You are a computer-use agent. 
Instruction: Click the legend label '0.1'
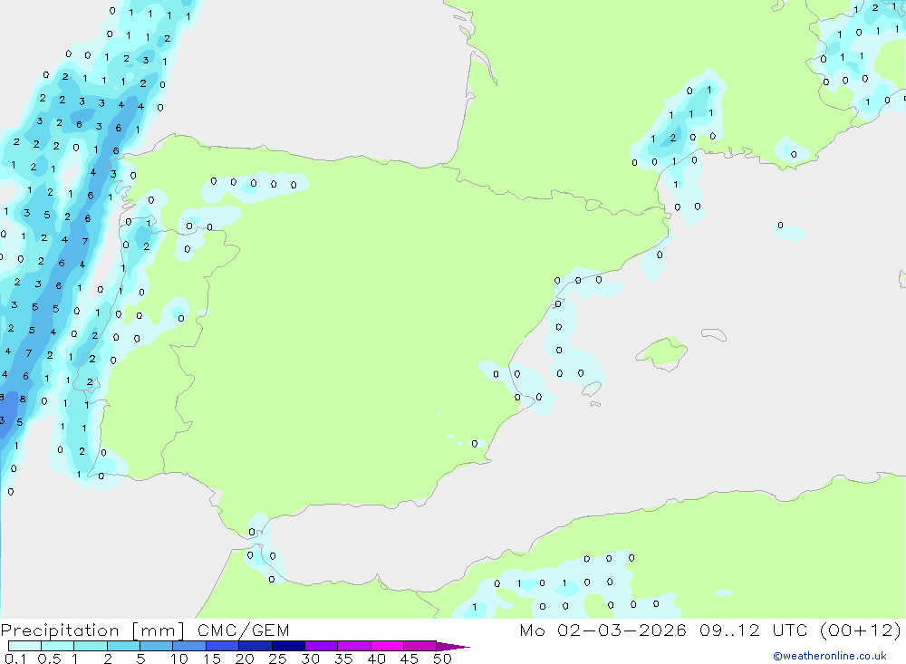[15, 659]
